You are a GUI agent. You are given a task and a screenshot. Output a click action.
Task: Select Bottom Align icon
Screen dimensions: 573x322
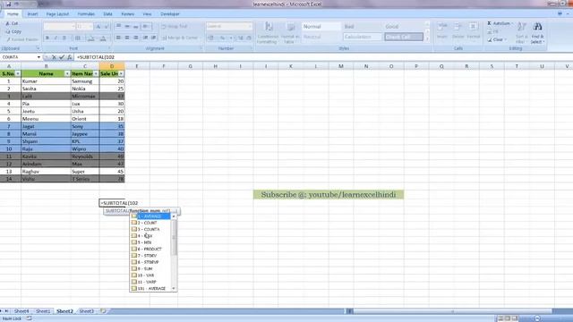(135, 26)
